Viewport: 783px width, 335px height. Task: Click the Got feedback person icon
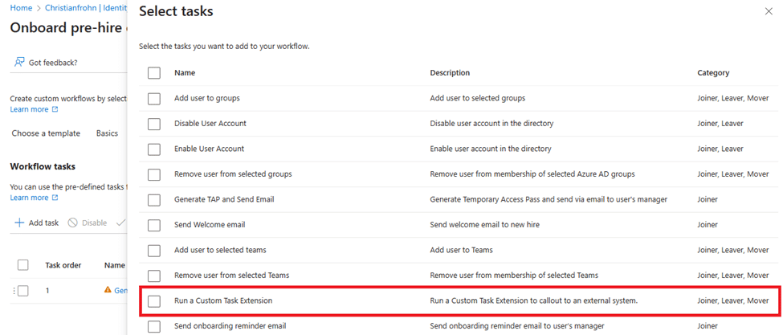point(19,63)
